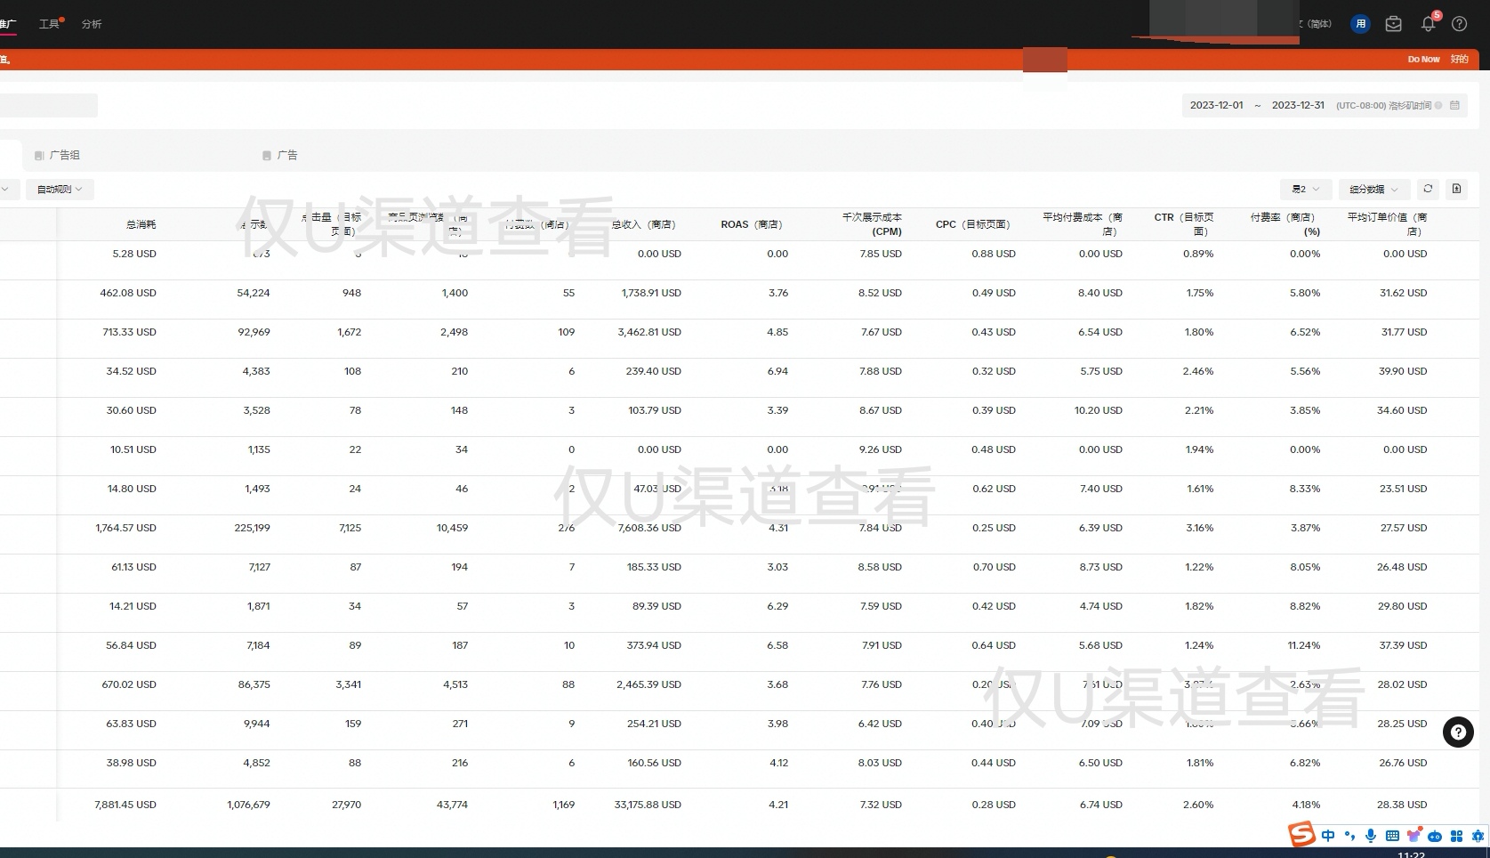The image size is (1490, 858).
Task: Switch to the 广告组 tab
Action: coord(64,155)
